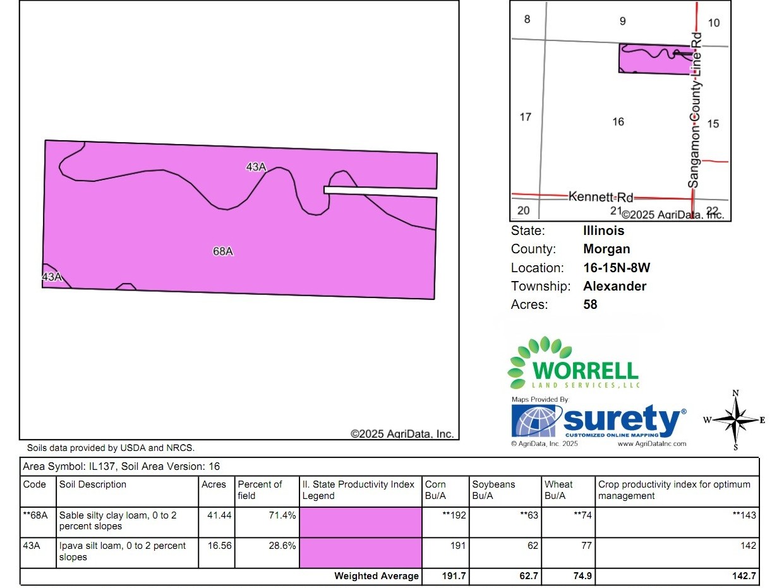Select the 68A productivity legend color swatch
784x588 pixels.
pyautogui.click(x=360, y=522)
